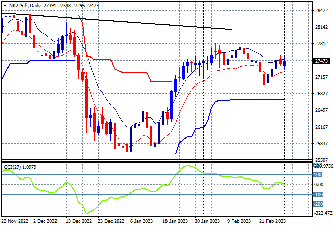Click the 6 Jan 2023 date label
333x227 pixels.
click(x=141, y=221)
